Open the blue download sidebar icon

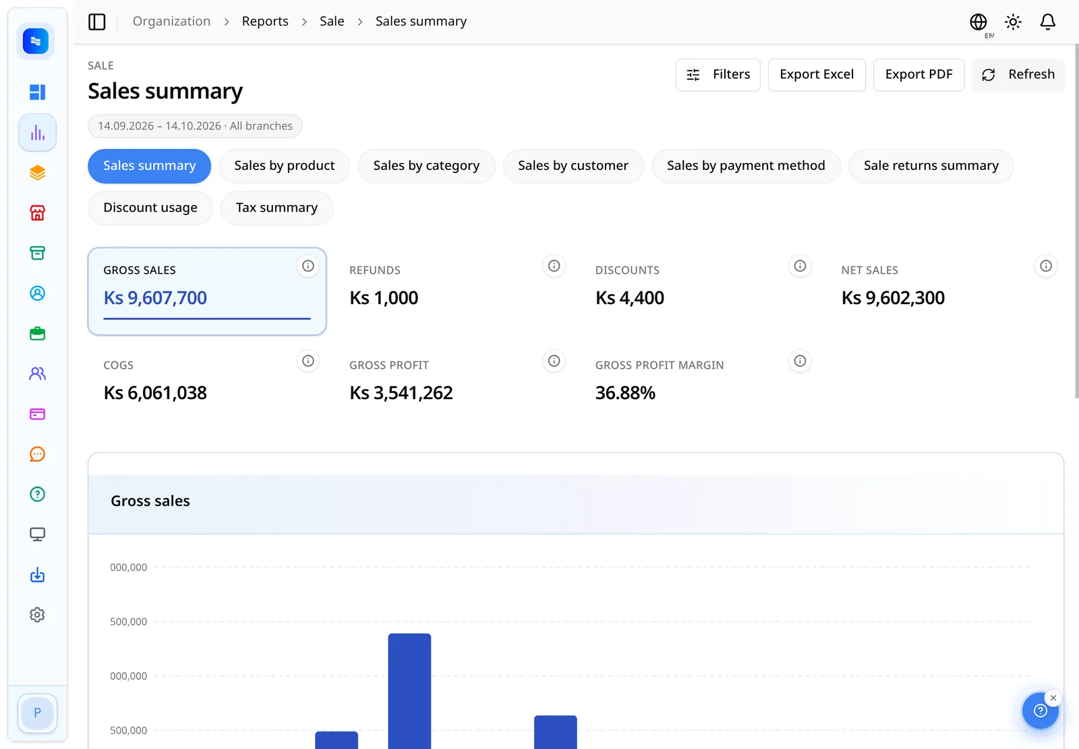coord(38,574)
